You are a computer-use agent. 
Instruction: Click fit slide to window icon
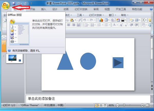(148, 105)
